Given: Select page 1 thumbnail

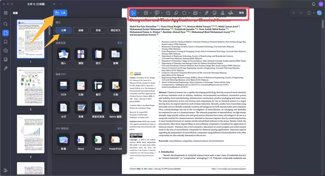Looking at the screenshot, I should (x=30, y=39).
